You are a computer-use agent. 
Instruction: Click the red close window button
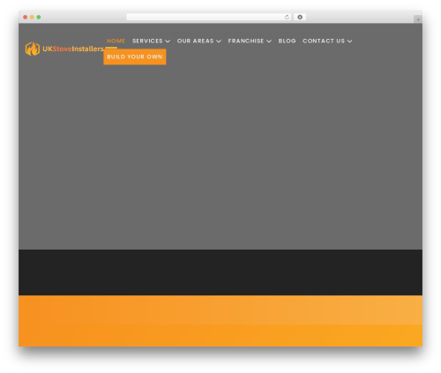pos(26,18)
